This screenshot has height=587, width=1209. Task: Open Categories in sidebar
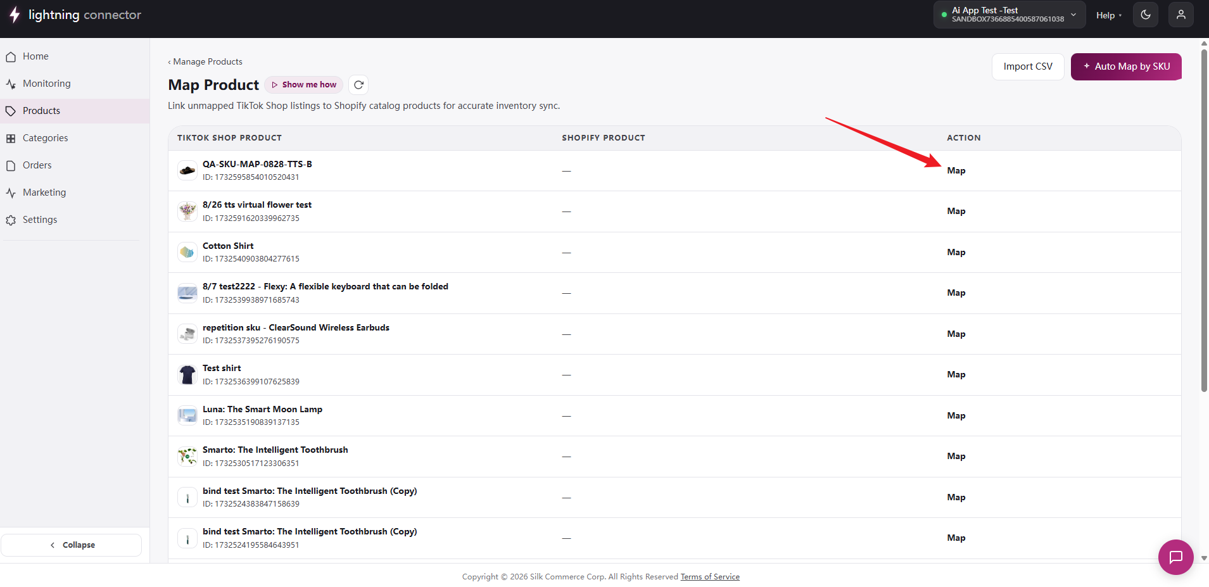(75, 138)
